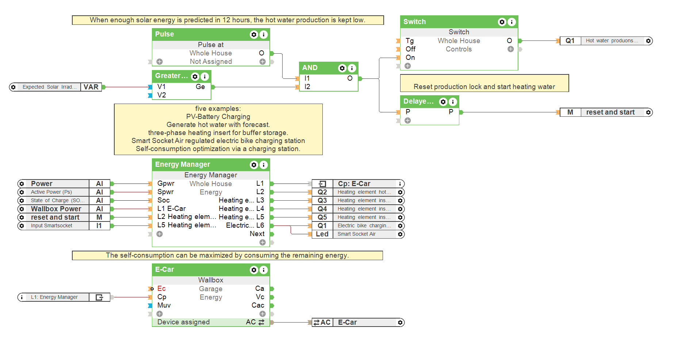Expand Switch block outputs plus icon

(510, 49)
